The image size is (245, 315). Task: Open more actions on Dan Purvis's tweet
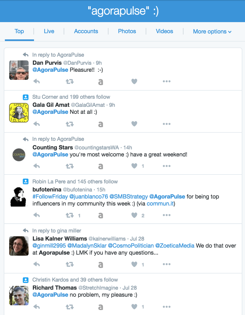coord(166,81)
